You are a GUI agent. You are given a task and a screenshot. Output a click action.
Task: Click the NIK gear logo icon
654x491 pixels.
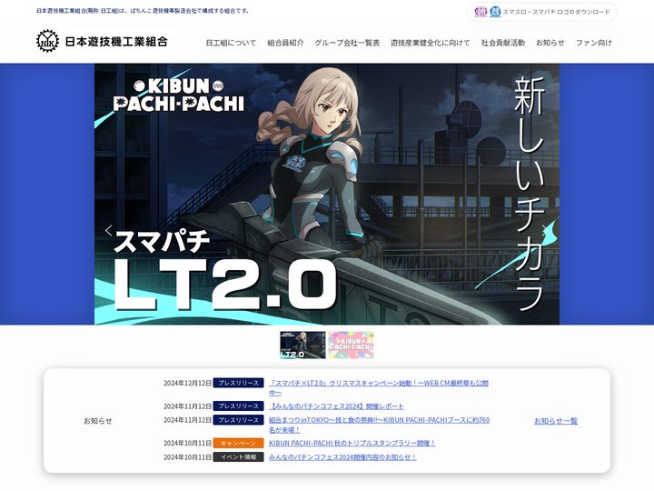click(47, 41)
